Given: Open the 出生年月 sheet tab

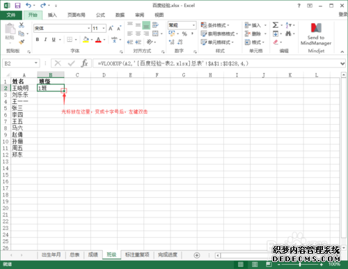Looking at the screenshot, I should click(x=52, y=255).
